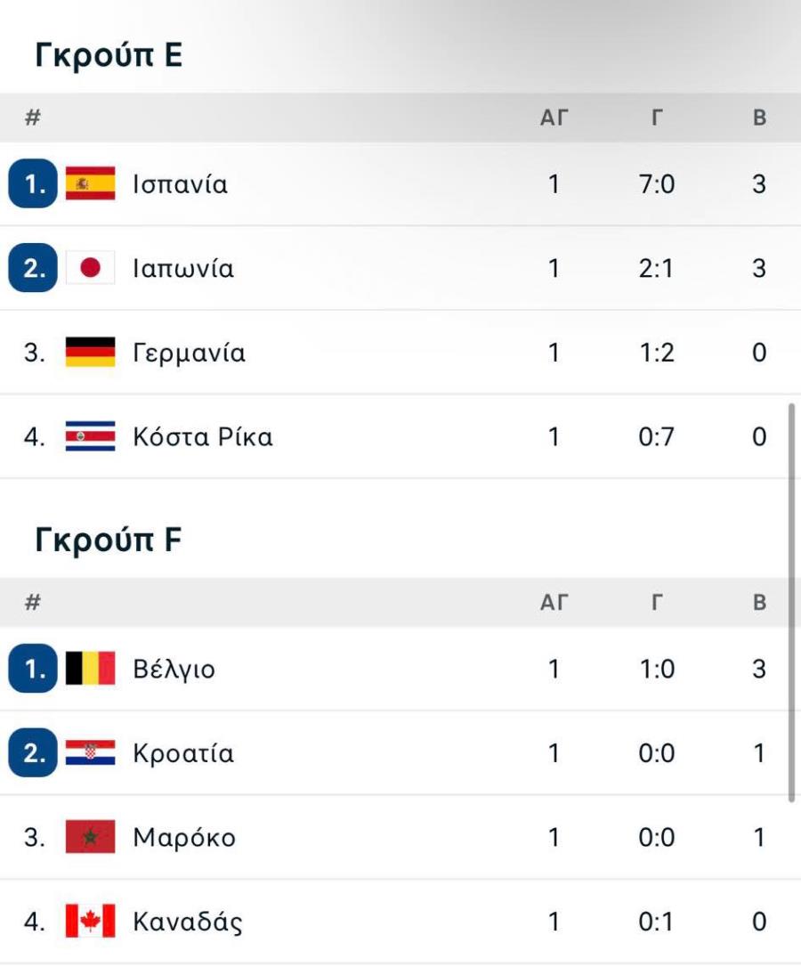Click the Belgium flag icon
This screenshot has height=967, width=801.
pos(90,668)
